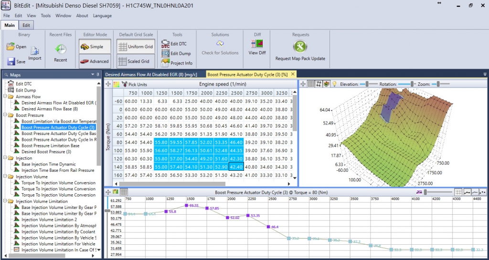Select Injection Time Base From Rail Pressure
489x260 pixels.
(58, 170)
